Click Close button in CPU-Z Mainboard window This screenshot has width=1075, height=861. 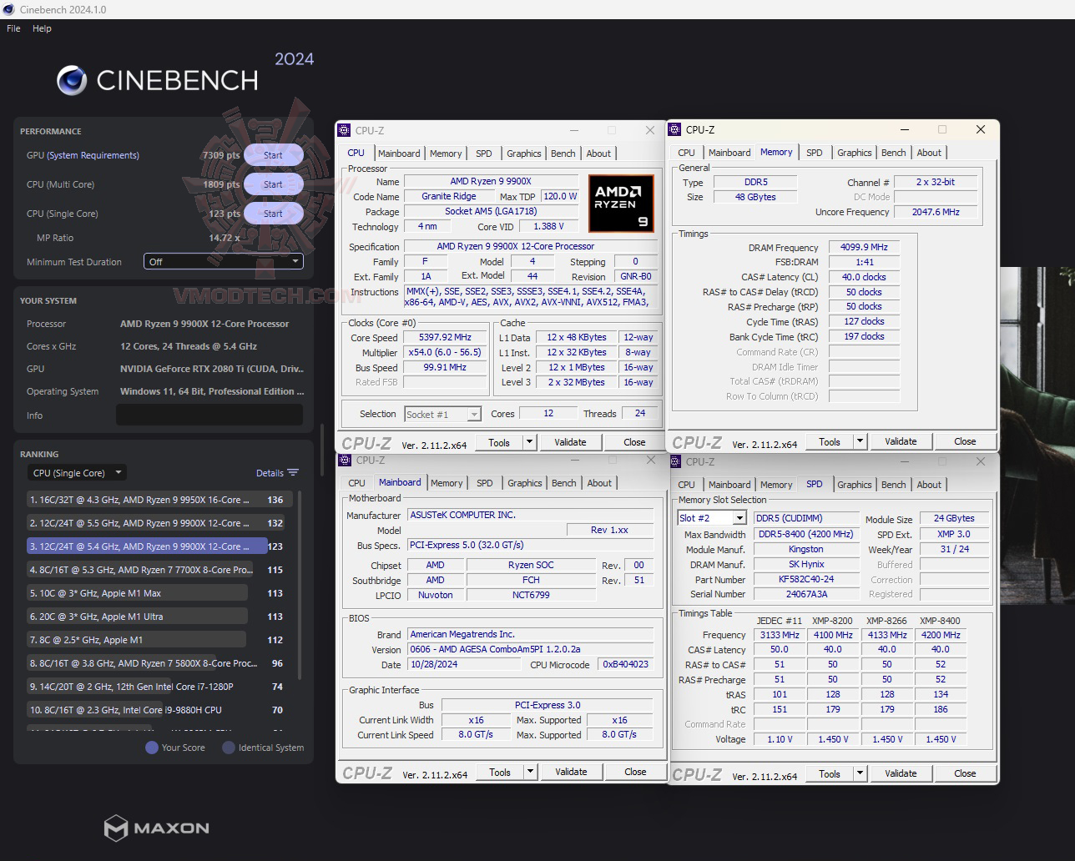635,772
